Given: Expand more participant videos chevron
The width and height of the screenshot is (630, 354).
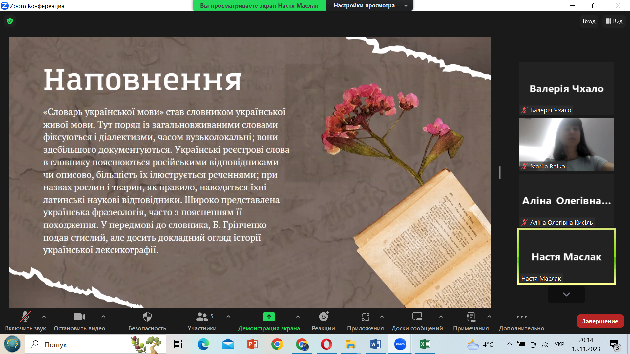Looking at the screenshot, I should tap(566, 294).
